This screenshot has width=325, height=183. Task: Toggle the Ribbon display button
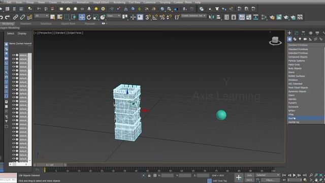tap(242, 17)
